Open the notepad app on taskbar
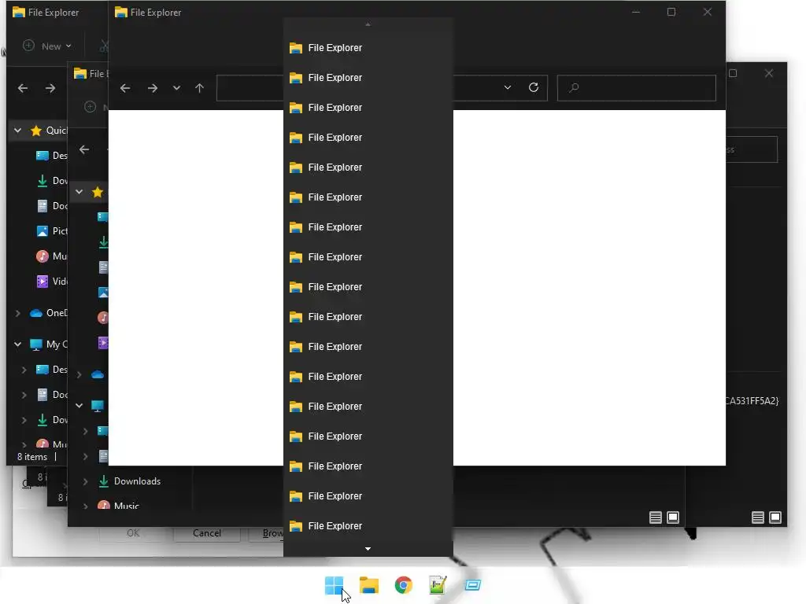806x604 pixels. (x=438, y=585)
